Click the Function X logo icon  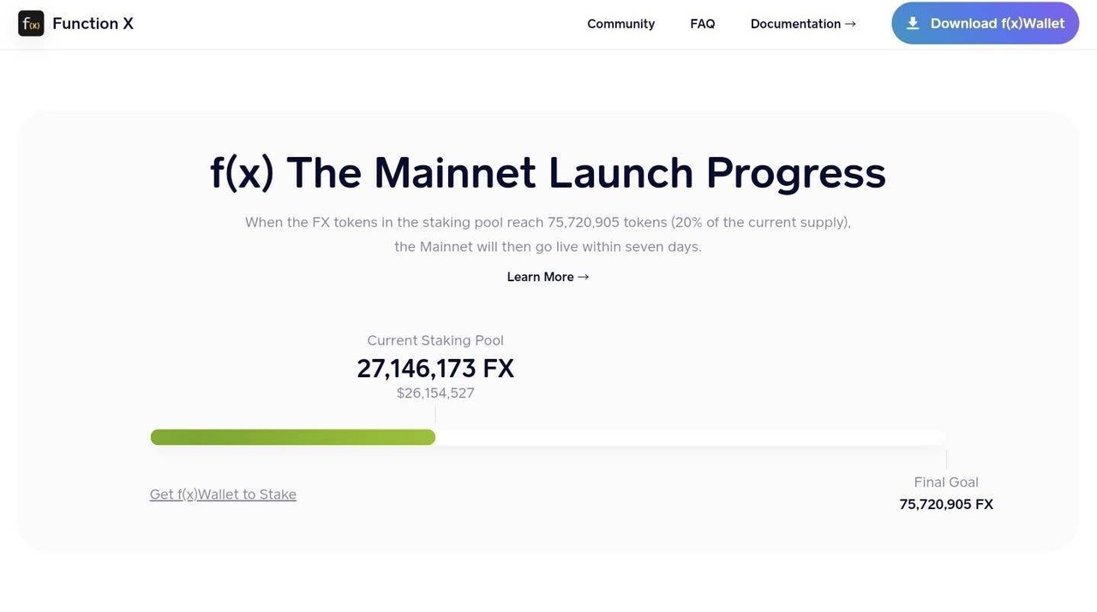pyautogui.click(x=31, y=24)
